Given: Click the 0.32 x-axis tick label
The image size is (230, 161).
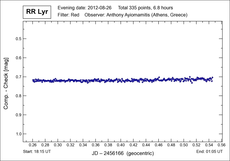Looking at the screenshot, I should [71, 145].
